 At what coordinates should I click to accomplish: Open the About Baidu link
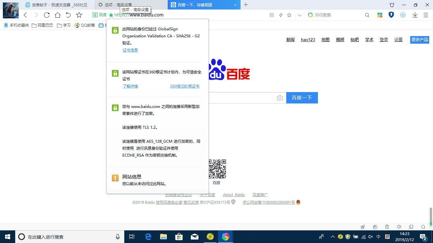[234, 195]
